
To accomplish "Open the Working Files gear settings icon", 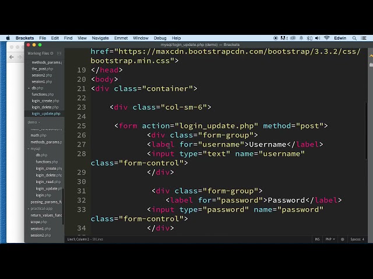I will tap(52, 53).
